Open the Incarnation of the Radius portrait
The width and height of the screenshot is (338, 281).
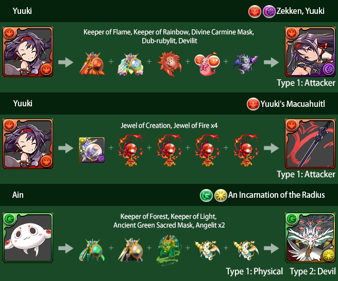click(310, 238)
